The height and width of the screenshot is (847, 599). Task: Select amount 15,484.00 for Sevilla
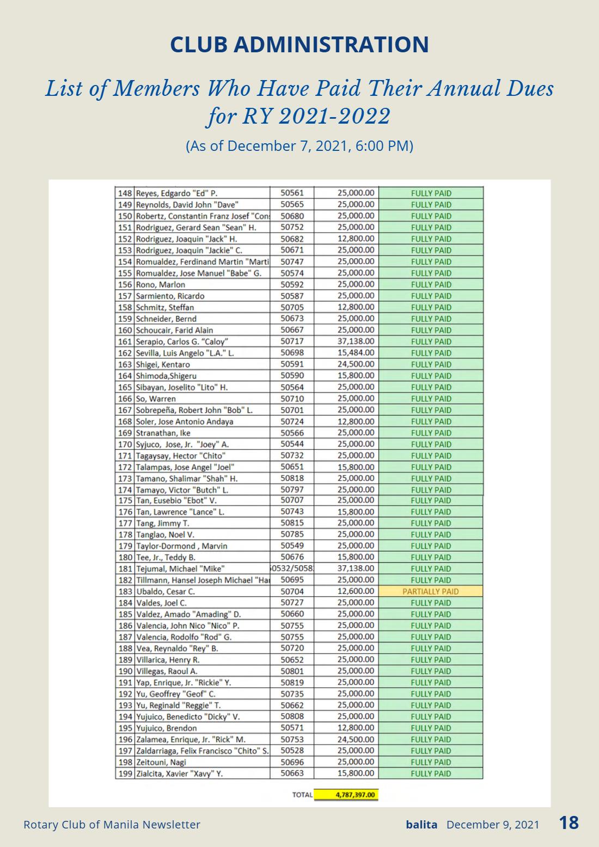click(356, 353)
